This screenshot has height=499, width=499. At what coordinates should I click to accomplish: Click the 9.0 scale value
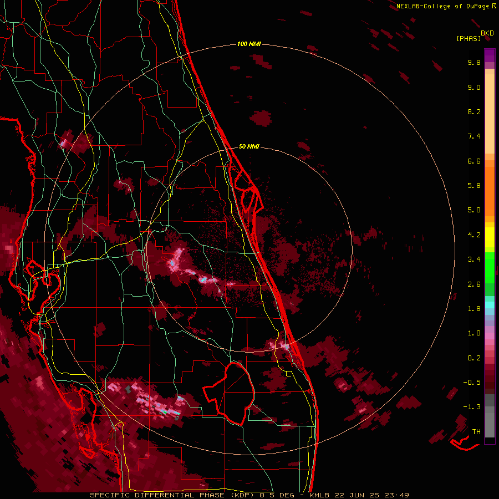pos(474,88)
